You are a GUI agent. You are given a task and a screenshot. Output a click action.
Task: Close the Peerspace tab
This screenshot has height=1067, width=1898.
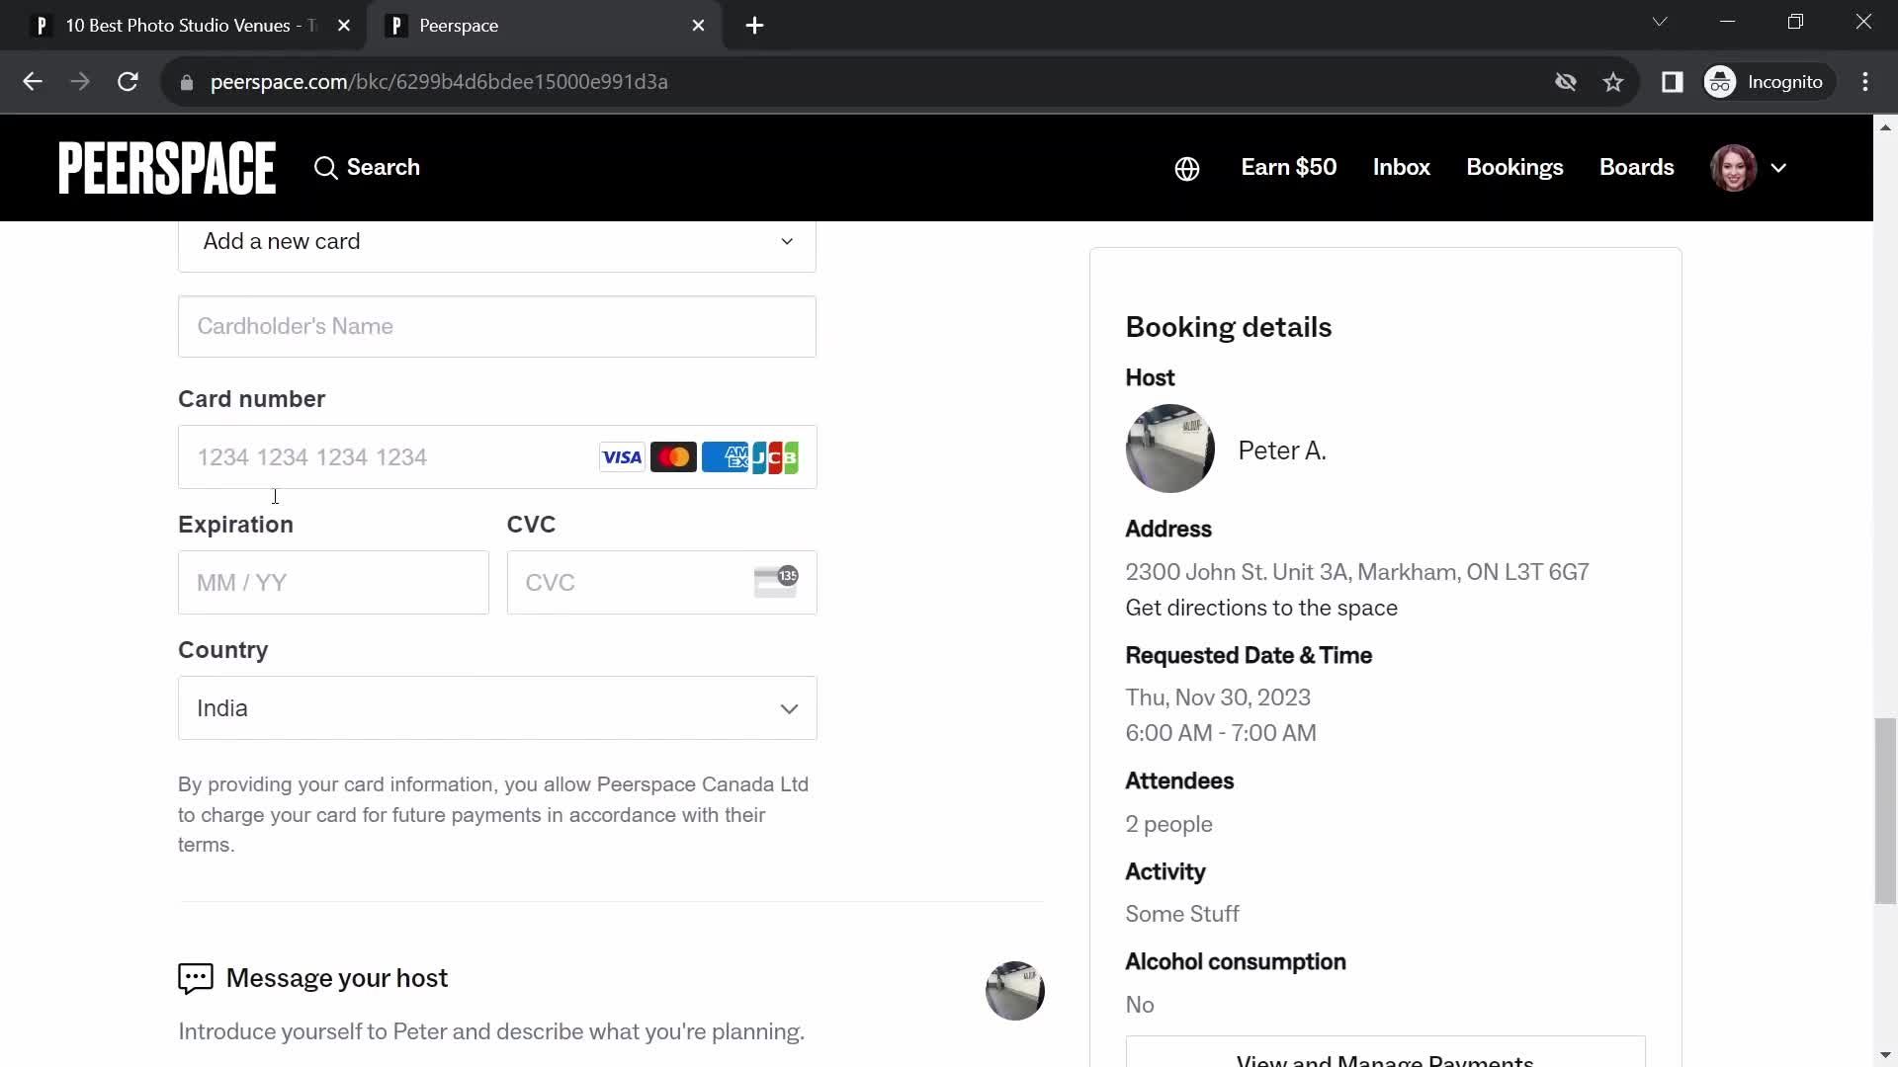(x=699, y=26)
